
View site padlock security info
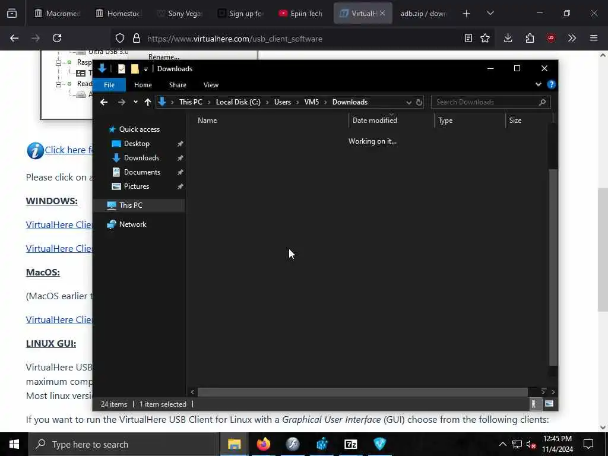click(x=136, y=39)
